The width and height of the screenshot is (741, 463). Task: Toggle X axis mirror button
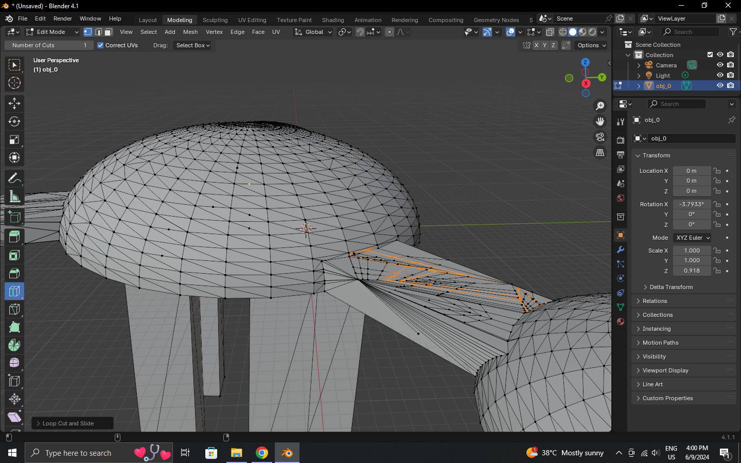(536, 45)
